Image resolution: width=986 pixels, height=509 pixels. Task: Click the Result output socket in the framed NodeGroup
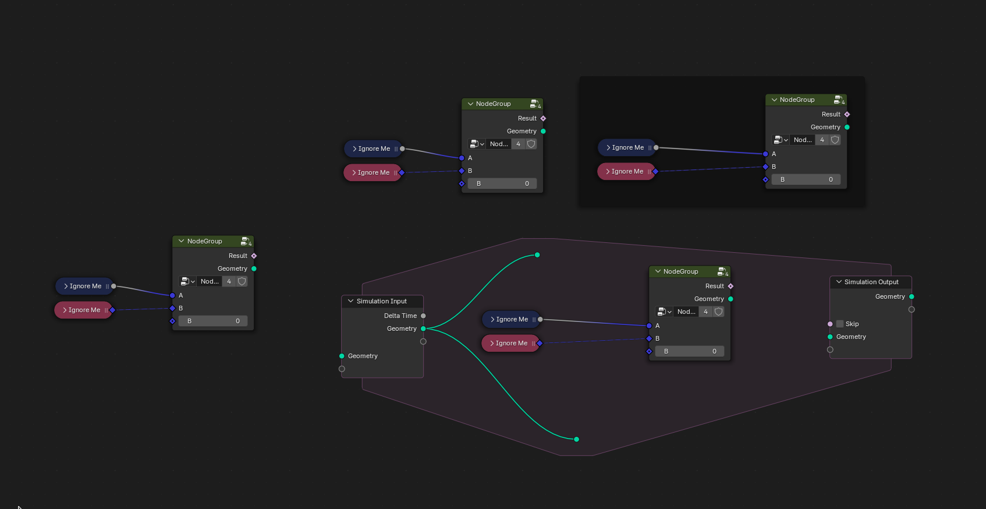click(847, 114)
